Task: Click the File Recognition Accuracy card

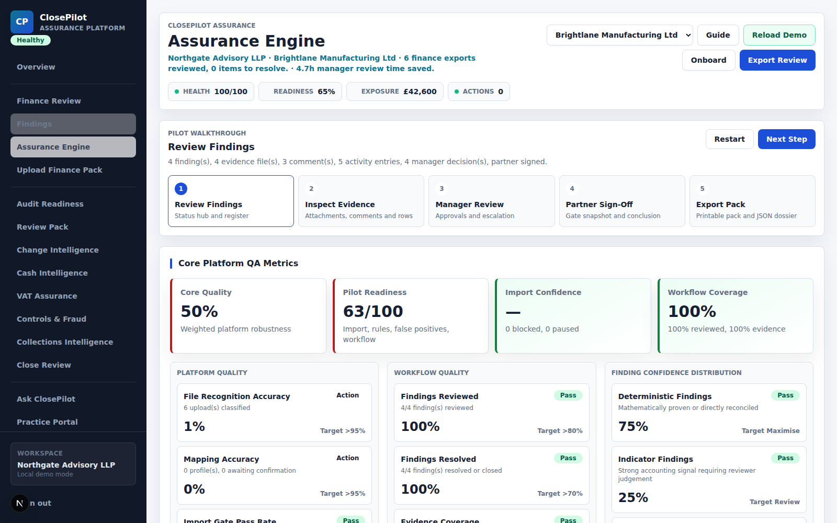Action: point(274,413)
